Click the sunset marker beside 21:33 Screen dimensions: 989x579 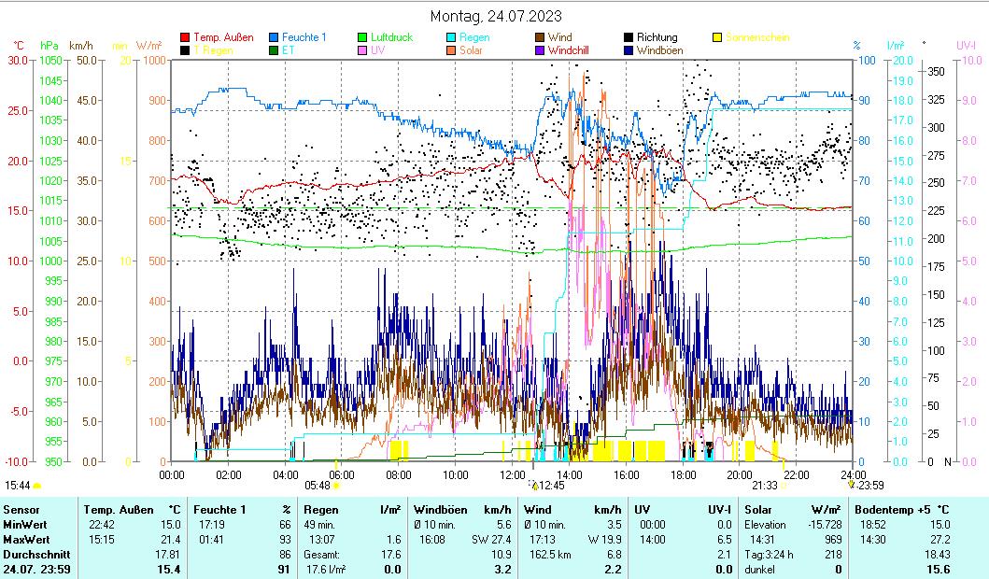point(784,486)
